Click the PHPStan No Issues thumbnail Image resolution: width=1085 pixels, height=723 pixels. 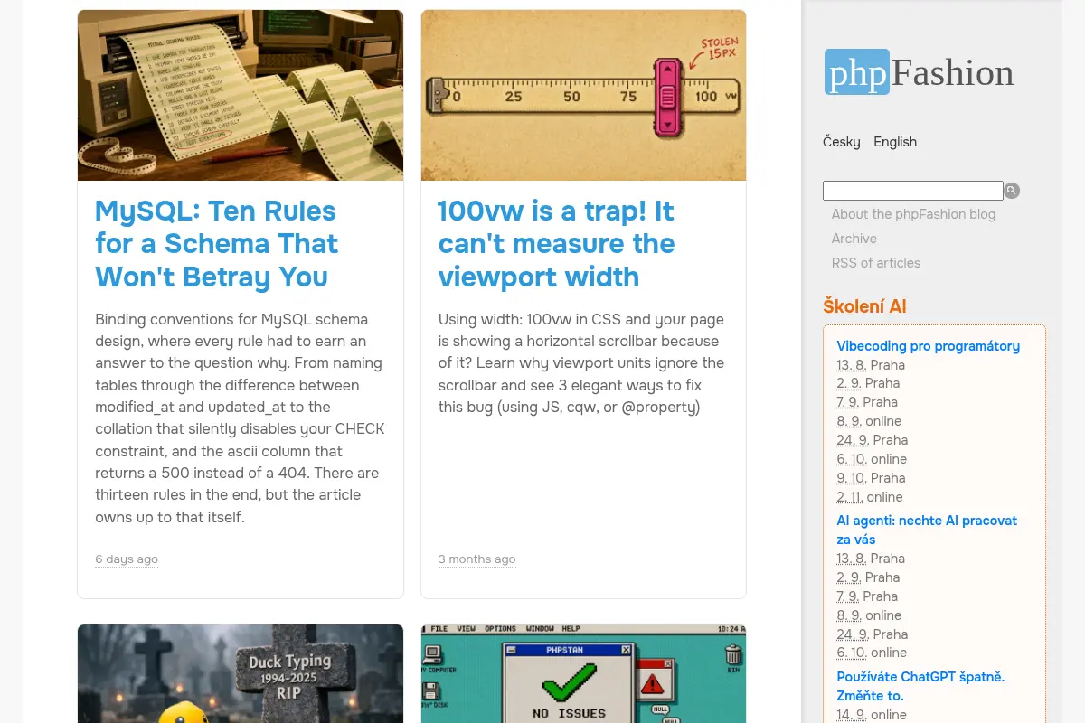583,673
